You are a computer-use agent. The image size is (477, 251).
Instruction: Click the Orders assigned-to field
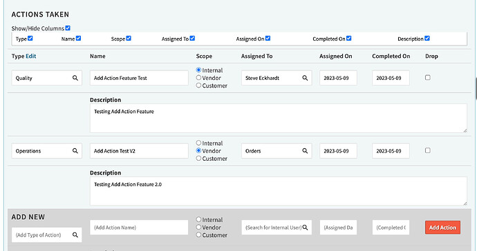click(277, 151)
